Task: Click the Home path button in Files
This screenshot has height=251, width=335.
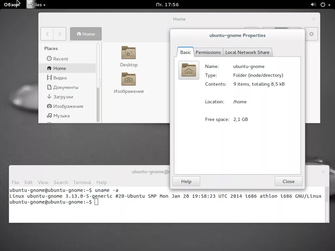Action: (x=86, y=34)
